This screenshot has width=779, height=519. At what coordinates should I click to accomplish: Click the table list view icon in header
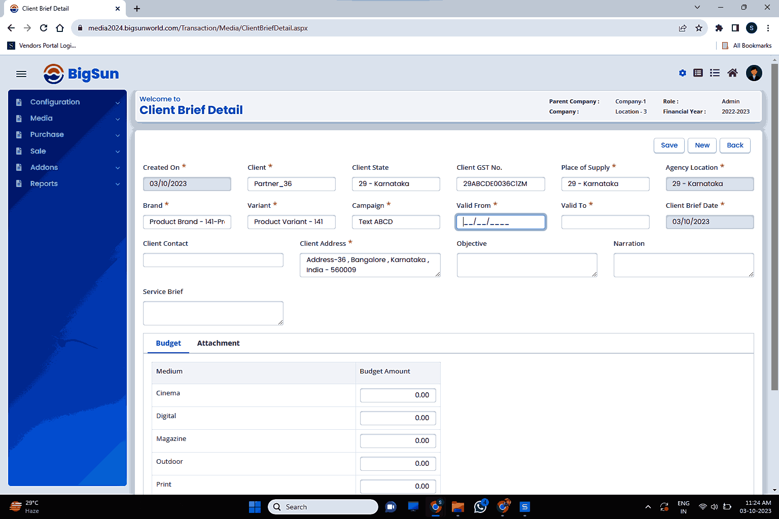click(698, 73)
